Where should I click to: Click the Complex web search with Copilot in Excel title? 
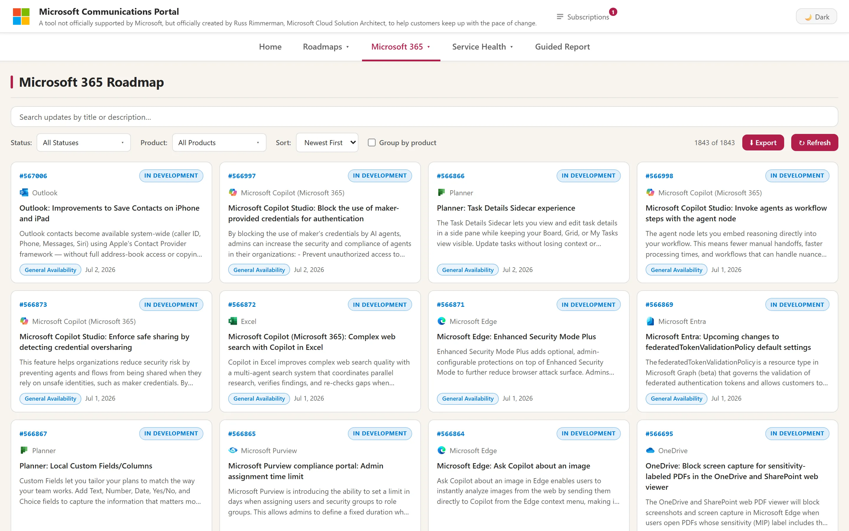pos(312,342)
